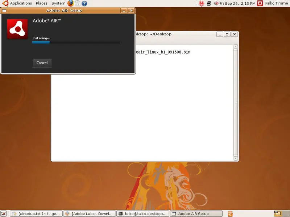Click the Adobe AIR Setup title bar

[x=64, y=10]
